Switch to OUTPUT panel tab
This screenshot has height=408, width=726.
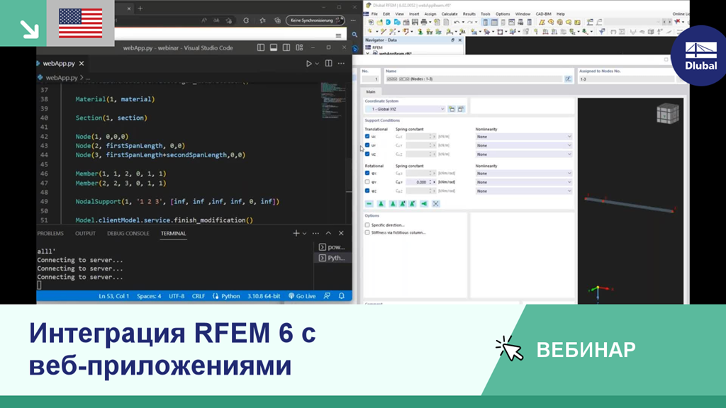85,233
